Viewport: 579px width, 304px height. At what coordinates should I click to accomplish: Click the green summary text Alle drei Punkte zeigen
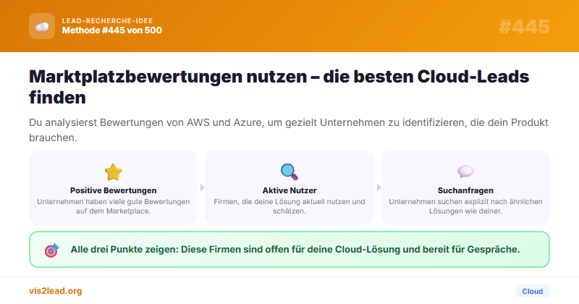pos(295,249)
